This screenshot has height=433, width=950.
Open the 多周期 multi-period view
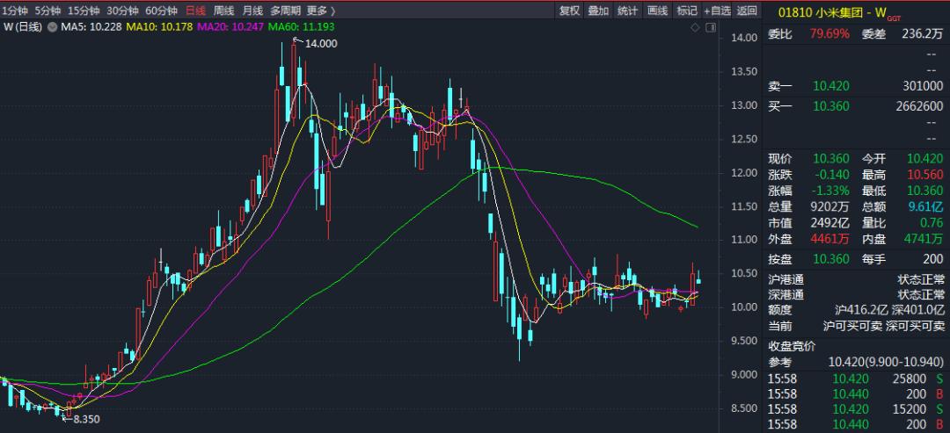tap(285, 11)
